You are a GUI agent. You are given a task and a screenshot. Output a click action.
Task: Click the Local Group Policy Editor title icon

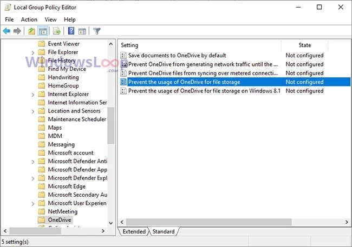pos(8,7)
